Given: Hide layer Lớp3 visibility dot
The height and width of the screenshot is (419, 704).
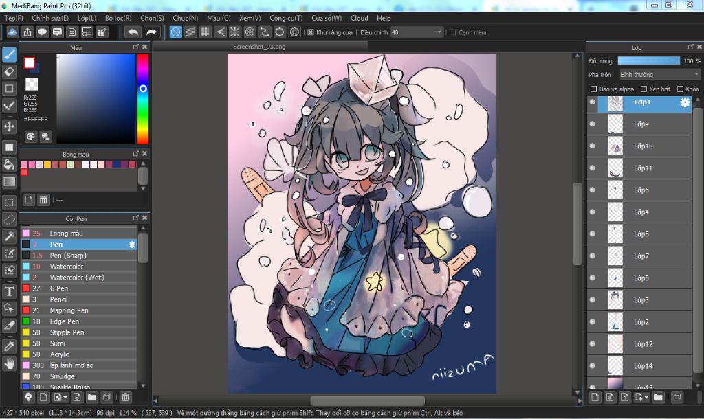Looking at the screenshot, I should 592,299.
